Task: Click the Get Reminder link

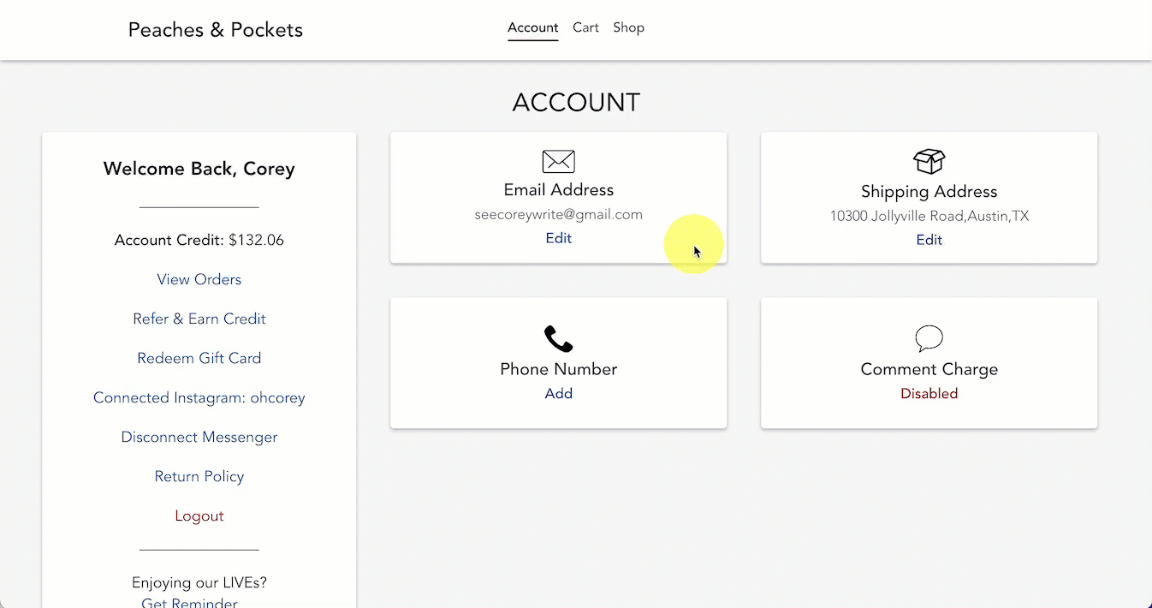Action: tap(189, 602)
